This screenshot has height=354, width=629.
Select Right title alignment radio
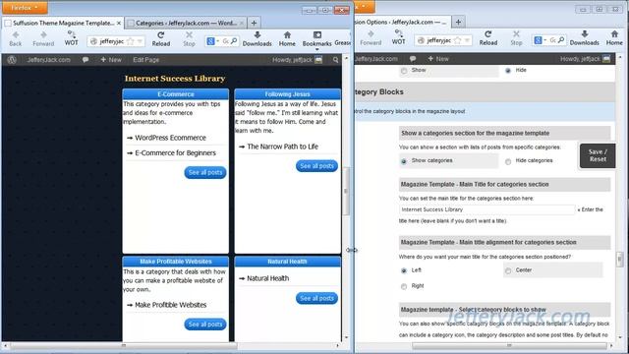[x=404, y=286]
